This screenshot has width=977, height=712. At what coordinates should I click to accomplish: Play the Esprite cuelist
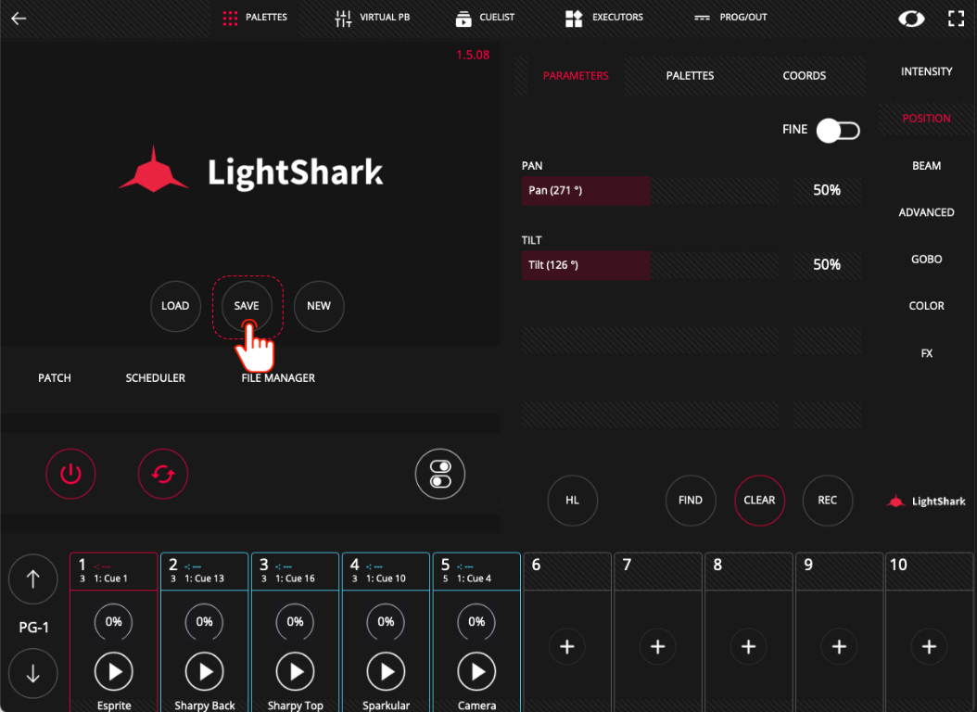(113, 671)
